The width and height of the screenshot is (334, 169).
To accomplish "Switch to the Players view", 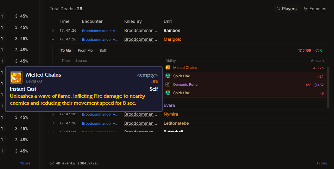I will click(x=286, y=9).
